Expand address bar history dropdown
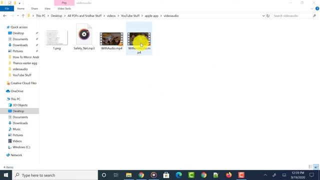320x180 pixels. pos(263,15)
